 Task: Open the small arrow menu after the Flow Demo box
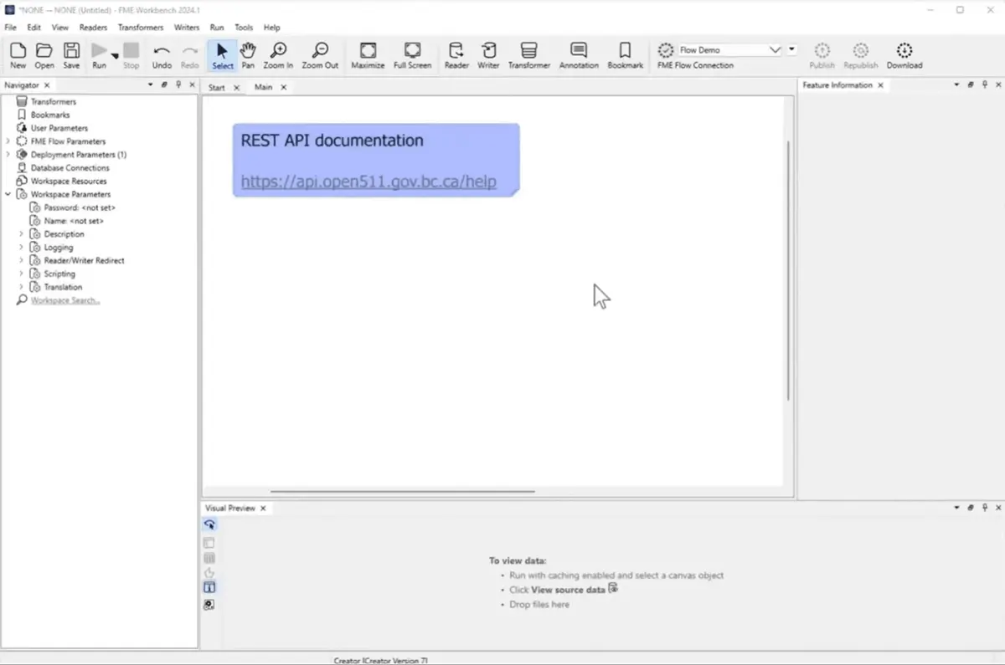pyautogui.click(x=792, y=50)
